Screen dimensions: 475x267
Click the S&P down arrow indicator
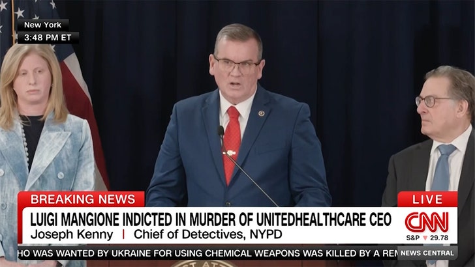[425, 238]
